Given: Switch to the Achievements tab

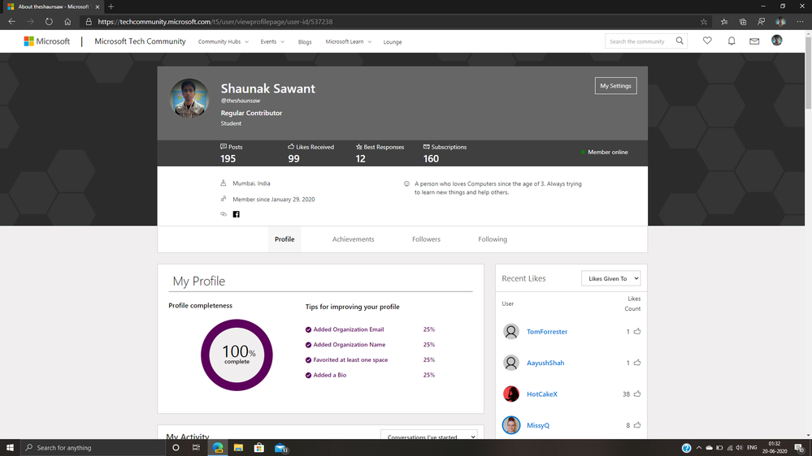Looking at the screenshot, I should coord(353,239).
